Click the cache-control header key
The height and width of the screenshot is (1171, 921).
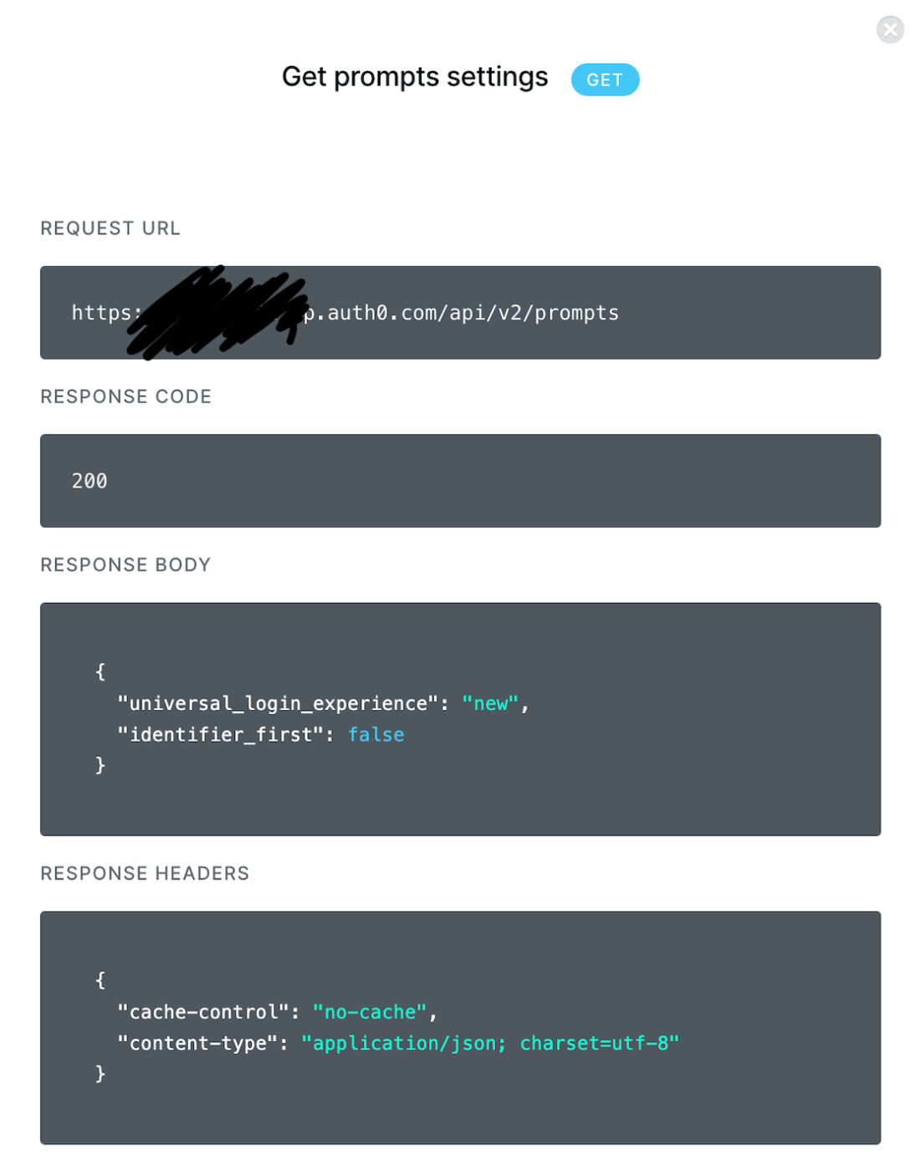(203, 1012)
